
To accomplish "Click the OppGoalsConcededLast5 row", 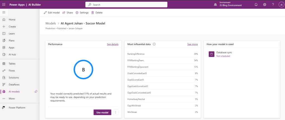I will 163,93.
